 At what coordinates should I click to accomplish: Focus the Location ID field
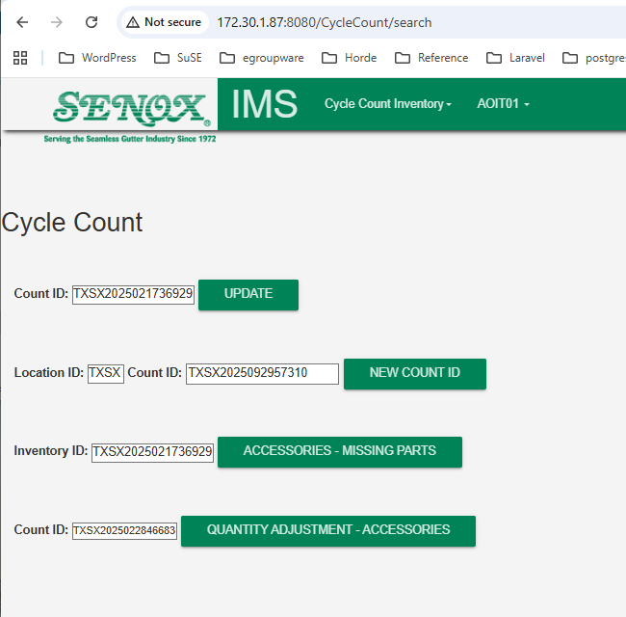click(106, 373)
